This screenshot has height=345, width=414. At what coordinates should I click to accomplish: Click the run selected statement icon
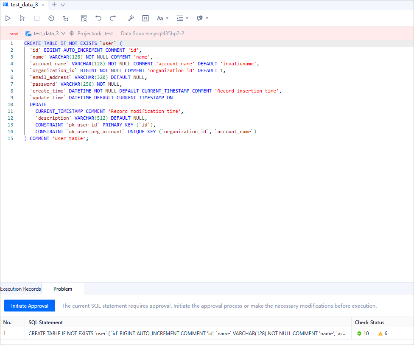click(x=22, y=18)
